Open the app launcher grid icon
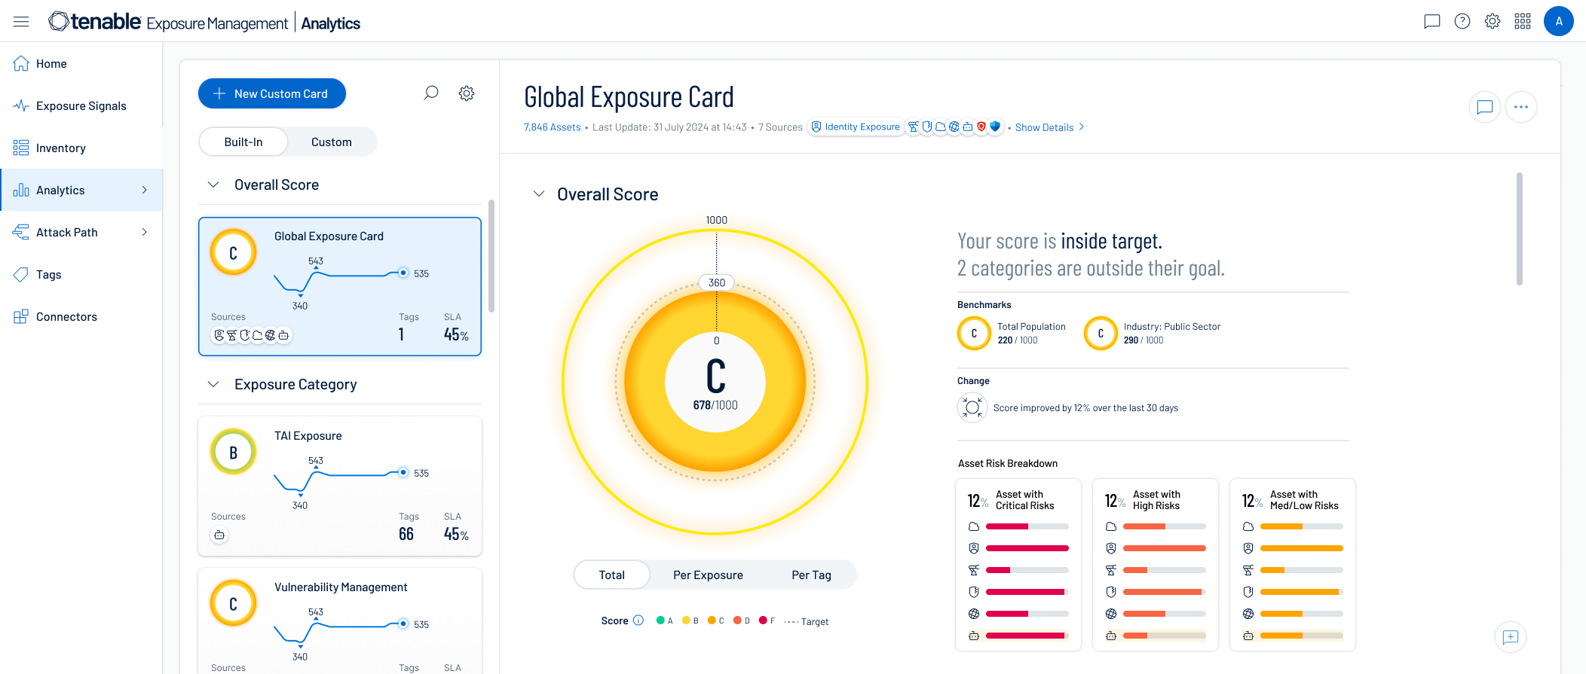The width and height of the screenshot is (1586, 674). point(1522,22)
